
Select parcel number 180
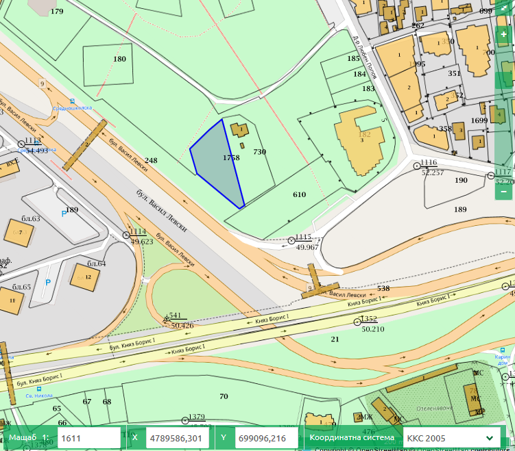[119, 60]
